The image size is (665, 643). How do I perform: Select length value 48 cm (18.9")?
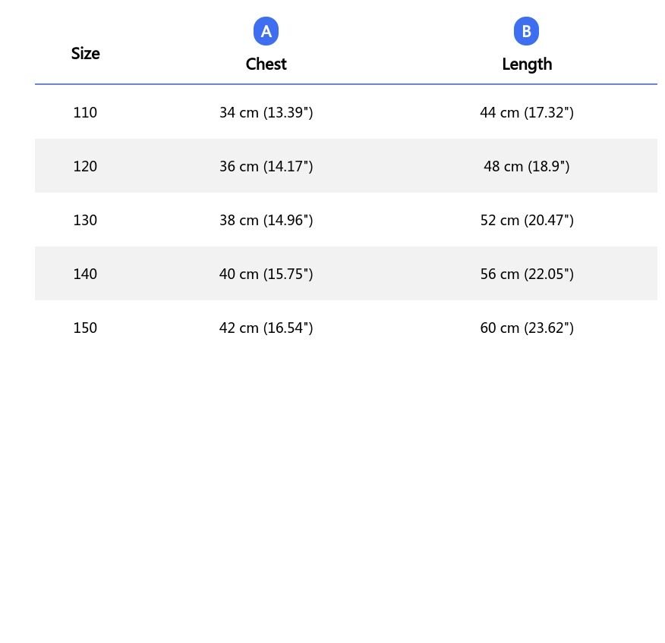click(x=527, y=167)
